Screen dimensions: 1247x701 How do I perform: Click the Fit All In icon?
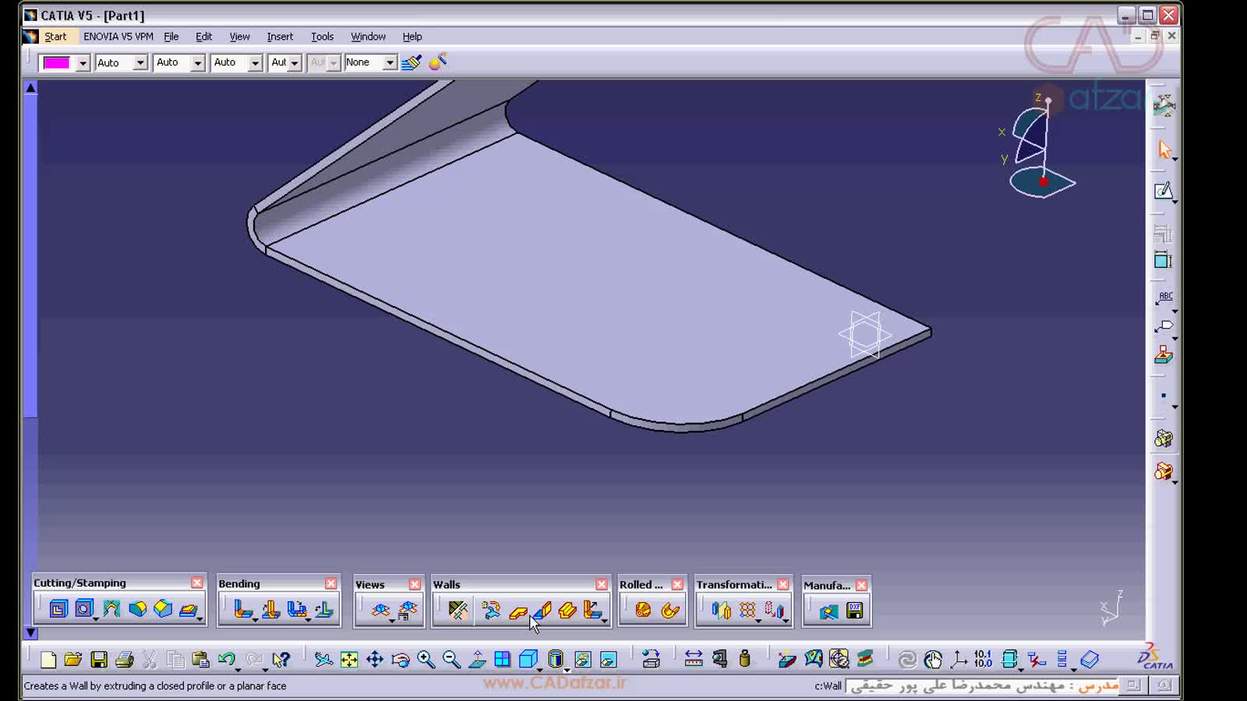(349, 660)
